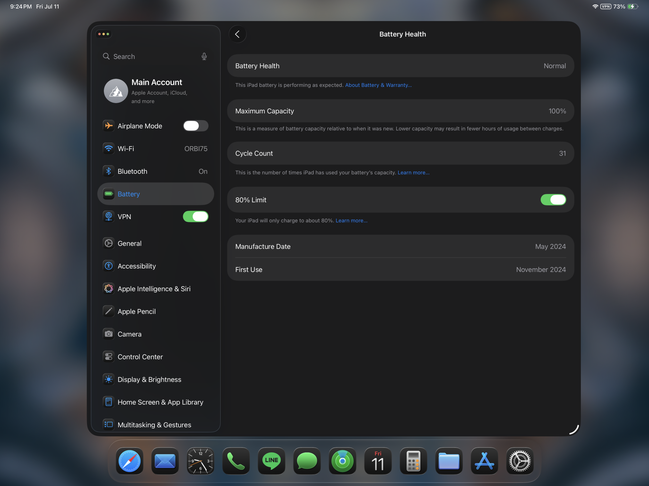Open Main Account profile row
Image resolution: width=649 pixels, height=486 pixels.
click(x=155, y=91)
